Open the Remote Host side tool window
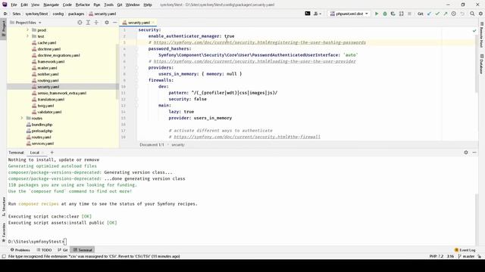The image size is (485, 272). (482, 35)
